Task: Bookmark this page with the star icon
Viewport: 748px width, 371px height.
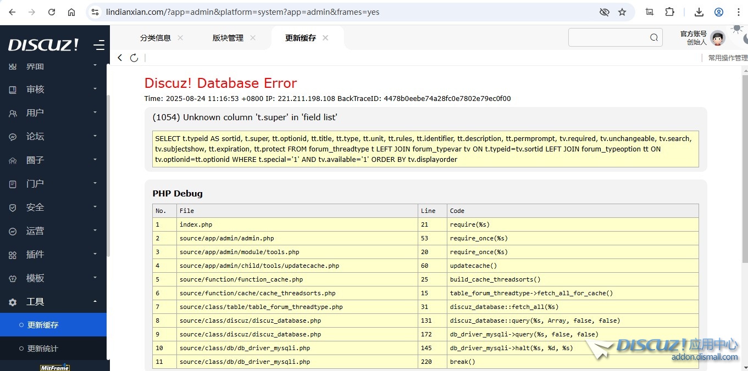Action: [x=622, y=12]
